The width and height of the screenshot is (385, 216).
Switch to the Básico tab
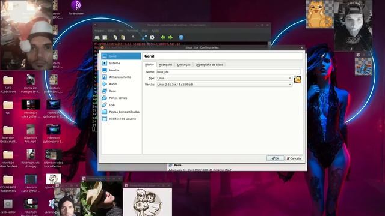tap(149, 64)
